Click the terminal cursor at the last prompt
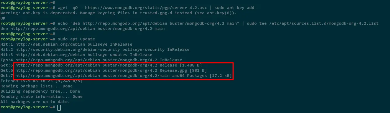Image resolution: width=390 pixels, height=113 pixels. pyautogui.click(x=59, y=107)
